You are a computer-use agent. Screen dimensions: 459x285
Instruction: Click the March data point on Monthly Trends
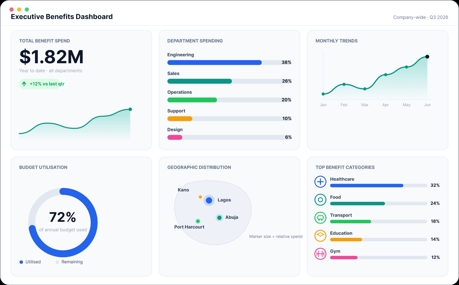pos(365,89)
